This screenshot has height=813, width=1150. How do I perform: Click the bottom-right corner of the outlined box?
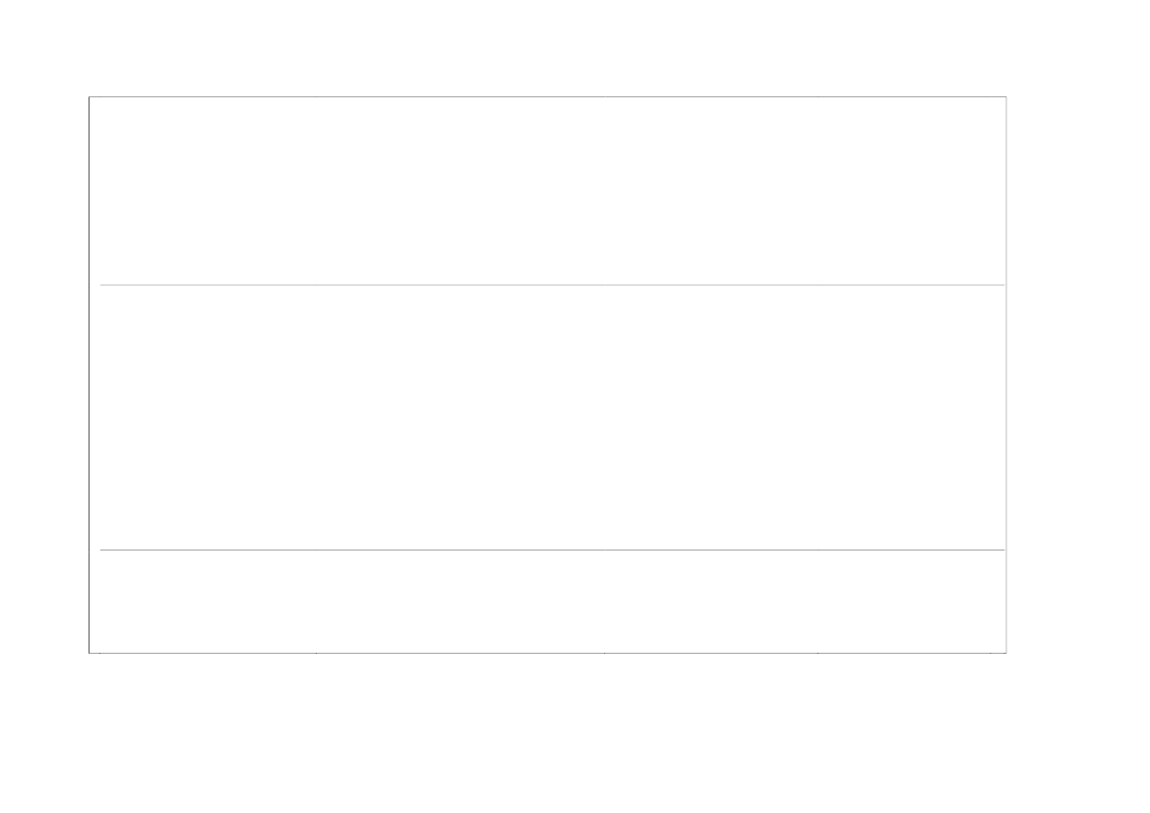click(1006, 653)
